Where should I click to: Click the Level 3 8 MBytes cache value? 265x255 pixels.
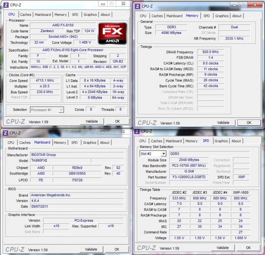click(x=95, y=97)
